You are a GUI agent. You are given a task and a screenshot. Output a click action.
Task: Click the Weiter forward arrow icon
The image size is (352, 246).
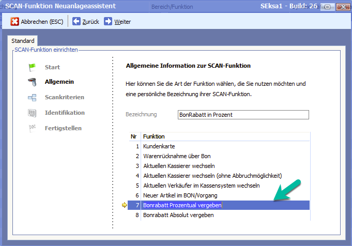pyautogui.click(x=108, y=22)
